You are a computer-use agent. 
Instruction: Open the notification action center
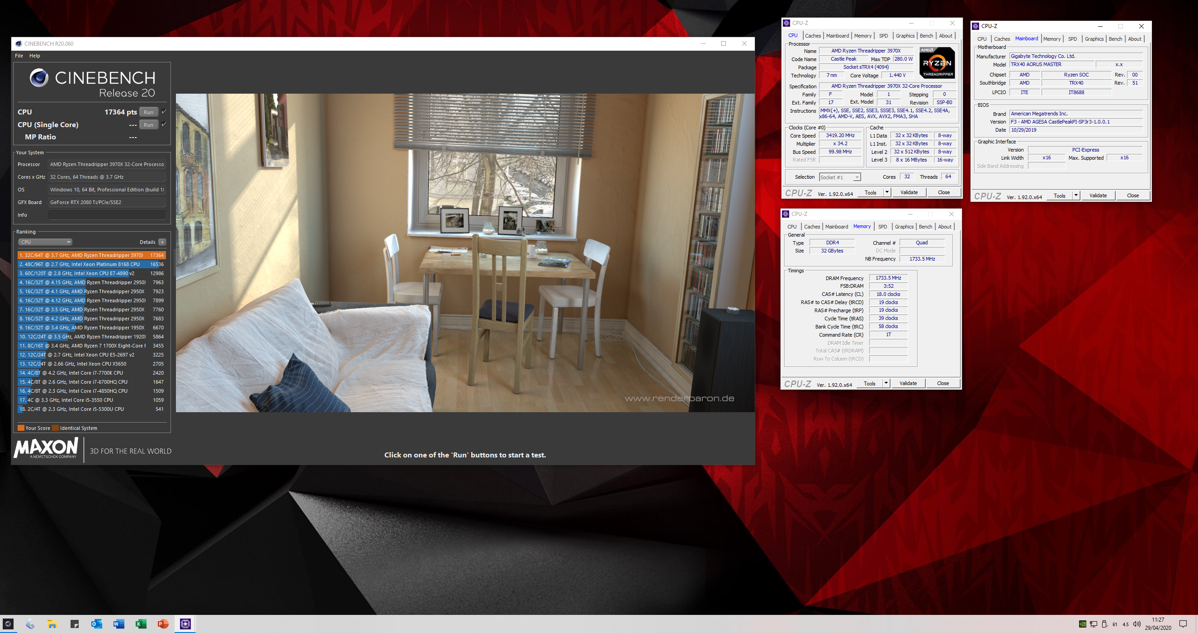coord(1183,623)
